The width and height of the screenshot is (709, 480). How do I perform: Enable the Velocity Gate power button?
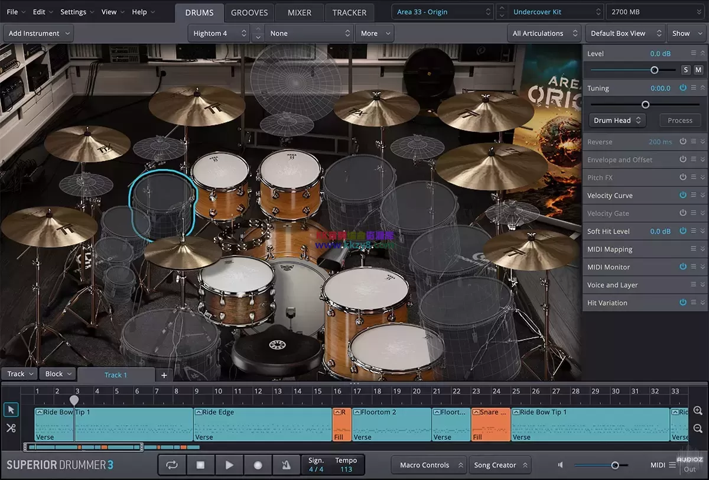683,213
